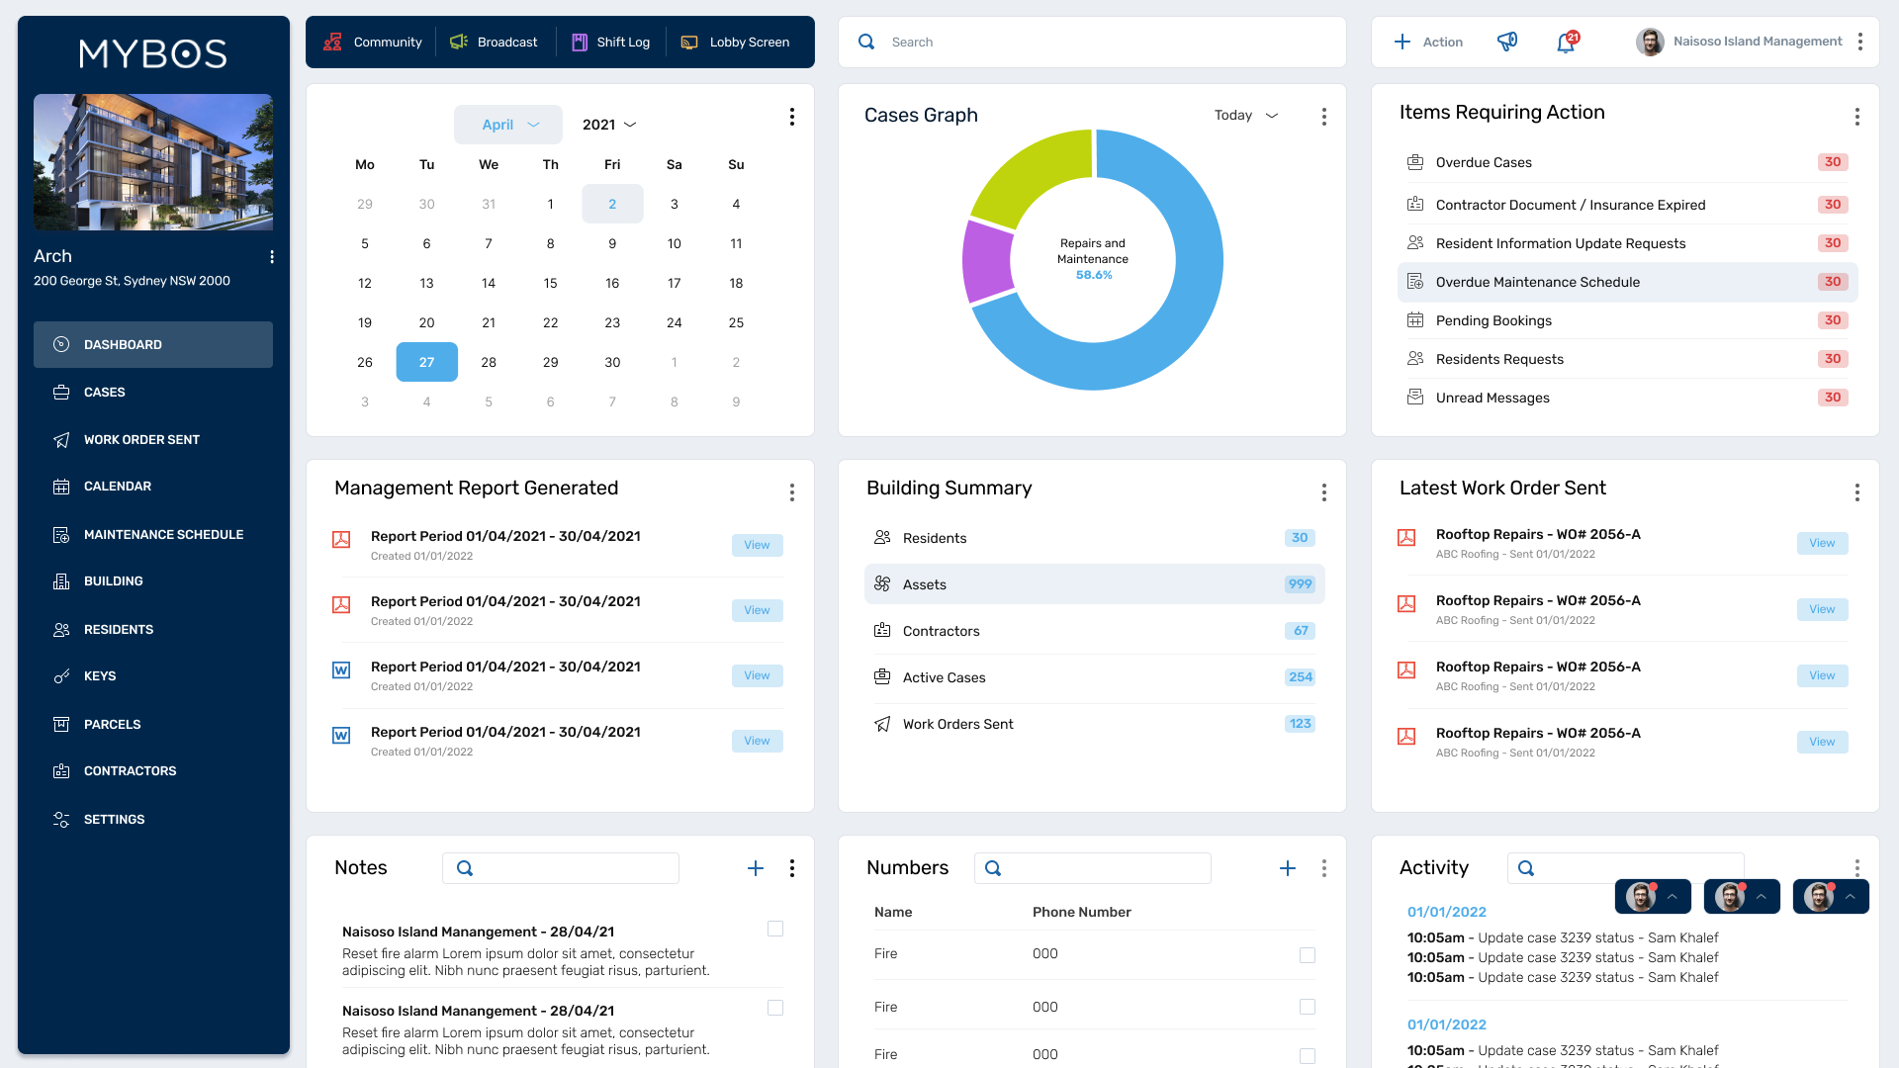
Task: Expand the 2021 year selector
Action: pos(608,125)
